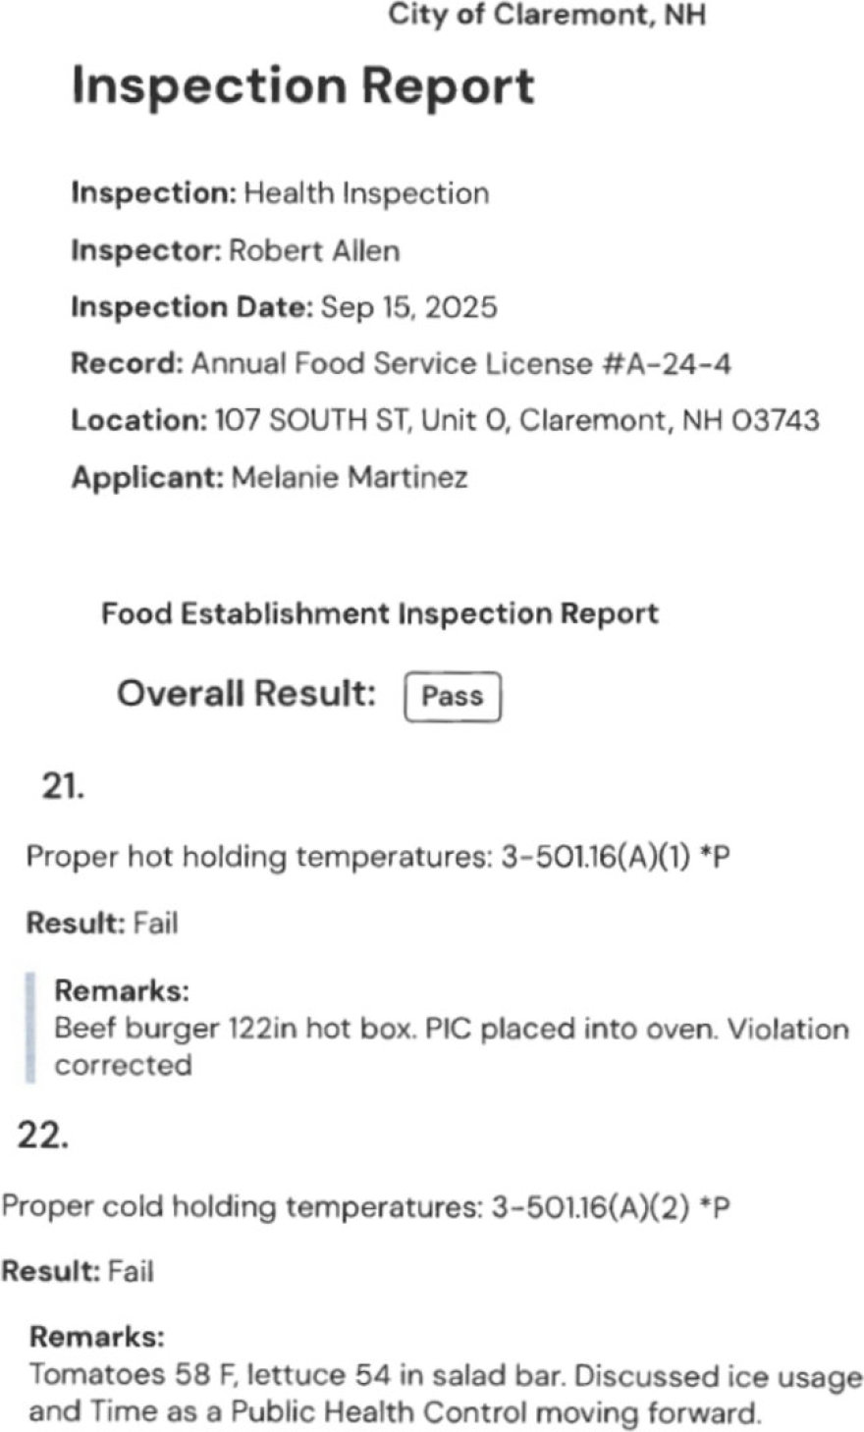
Task: Select applicant name Melanie Martinez
Action: tap(350, 478)
